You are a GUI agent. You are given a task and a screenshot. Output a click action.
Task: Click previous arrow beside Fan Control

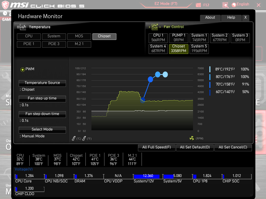tap(149, 27)
